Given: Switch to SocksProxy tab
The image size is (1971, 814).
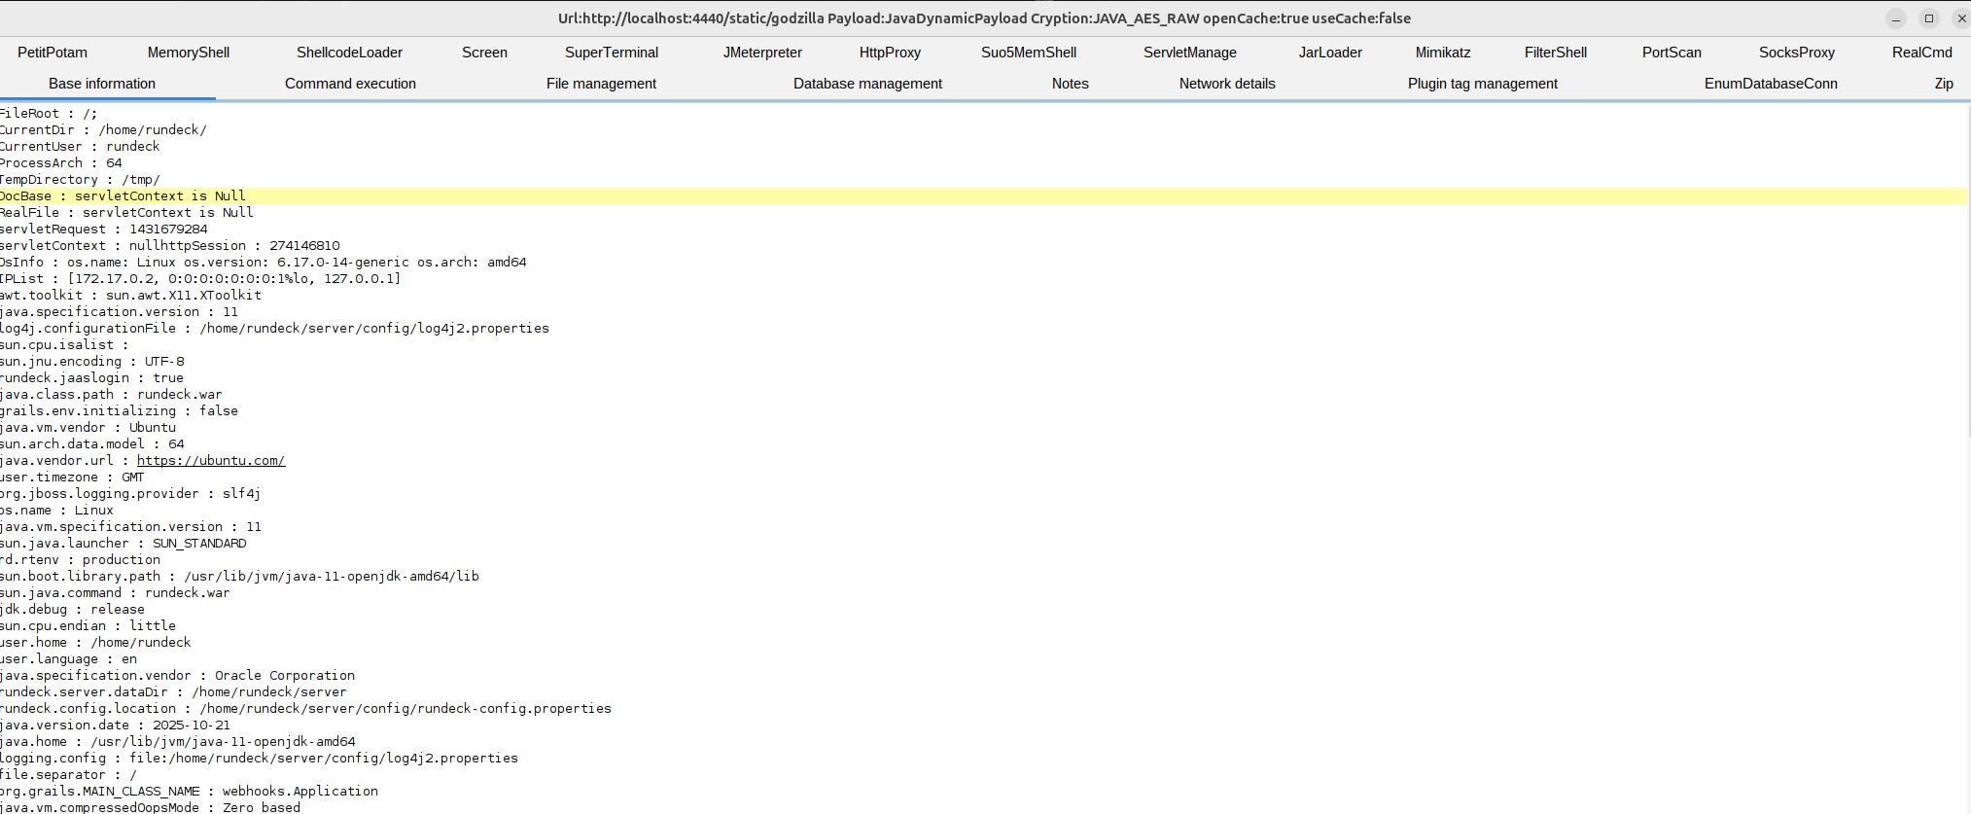Looking at the screenshot, I should (x=1796, y=53).
